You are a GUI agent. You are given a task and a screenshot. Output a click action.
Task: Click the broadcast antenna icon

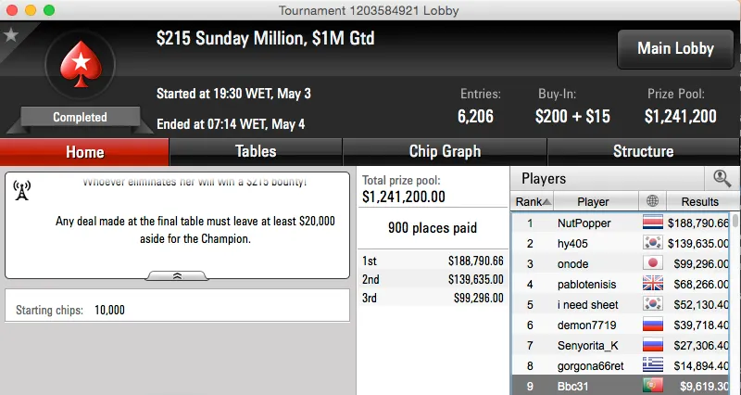[23, 191]
